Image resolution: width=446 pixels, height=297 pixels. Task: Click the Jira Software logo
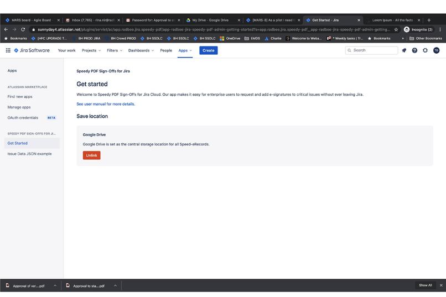coord(32,50)
